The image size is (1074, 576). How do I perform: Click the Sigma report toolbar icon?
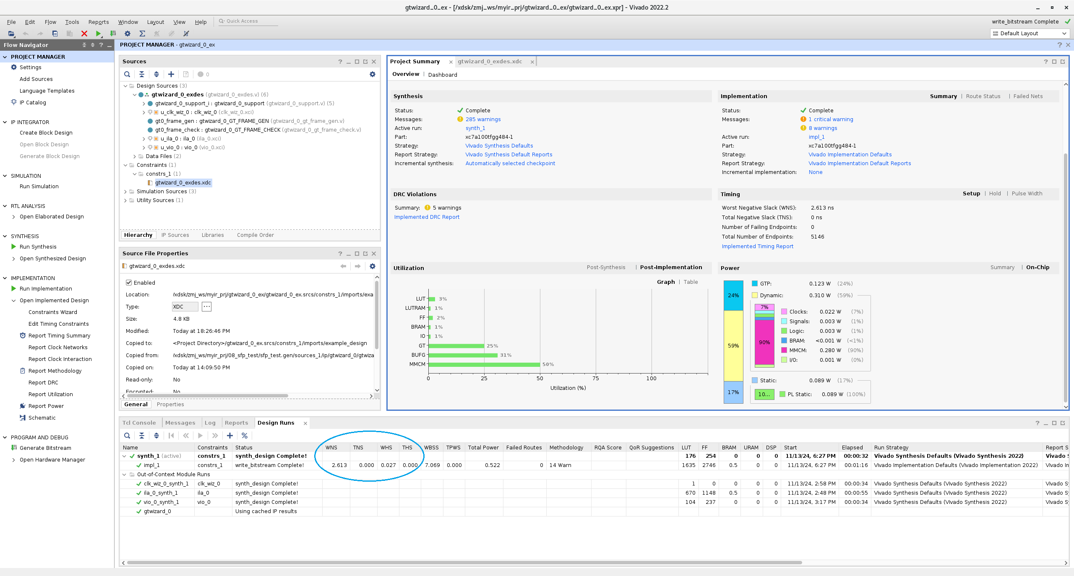click(142, 34)
